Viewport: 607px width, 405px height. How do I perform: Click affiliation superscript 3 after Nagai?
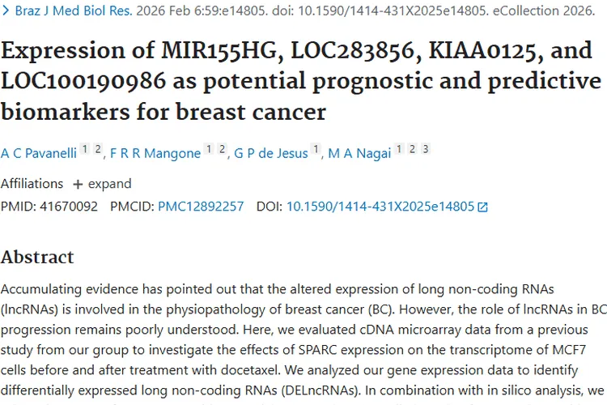click(426, 150)
